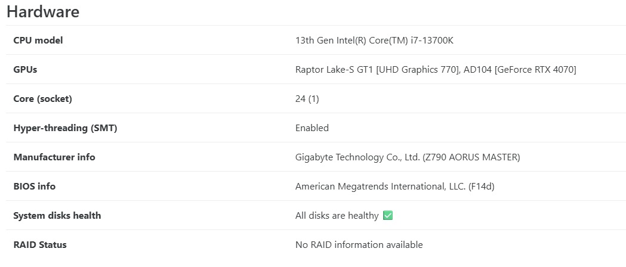Image resolution: width=626 pixels, height=267 pixels.
Task: Click the Z790 AORUS MASTER board name
Action: [471, 157]
